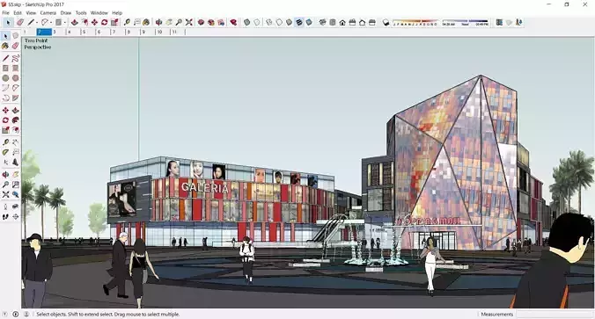Choose the Section Plane tool
Screen dimensions: 595x319
click(15, 217)
